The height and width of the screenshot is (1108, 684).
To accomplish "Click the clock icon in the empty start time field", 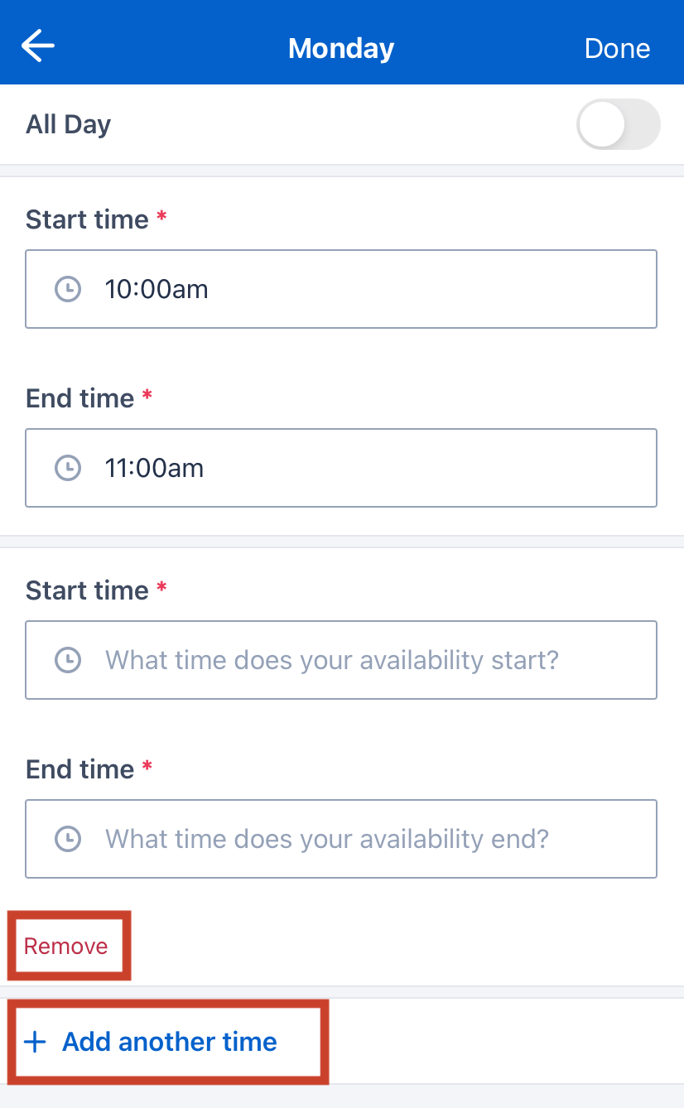I will coord(68,660).
